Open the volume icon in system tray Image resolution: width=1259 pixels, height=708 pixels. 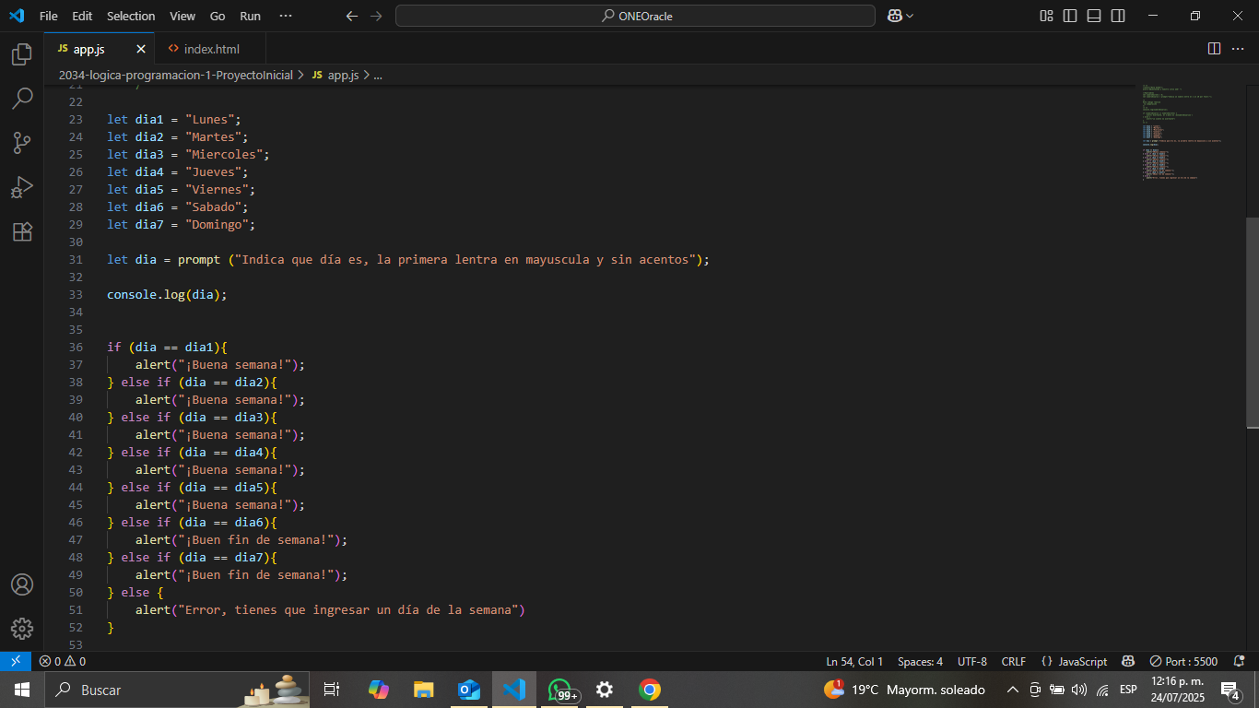[x=1079, y=690]
